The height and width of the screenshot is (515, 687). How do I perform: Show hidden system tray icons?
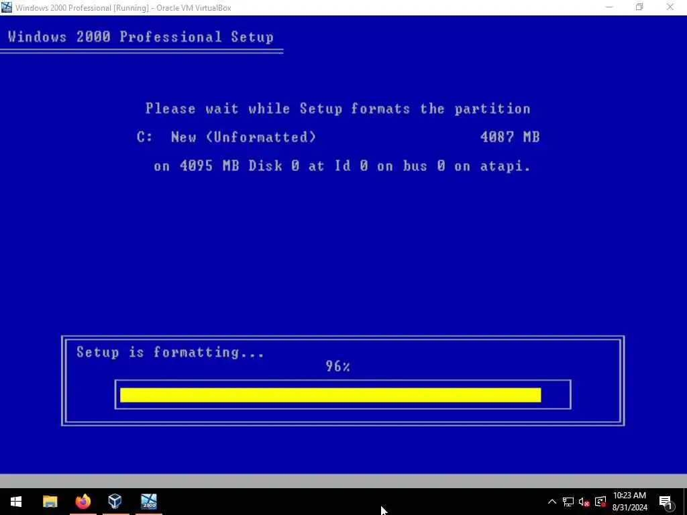tap(552, 502)
